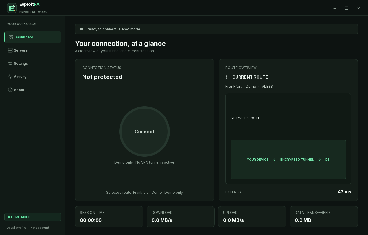Image resolution: width=368 pixels, height=235 pixels.
Task: Click the Upload speed card
Action: click(252, 217)
